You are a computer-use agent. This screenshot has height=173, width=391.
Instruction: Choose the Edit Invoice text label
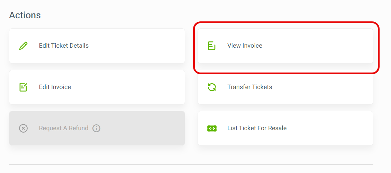[55, 87]
